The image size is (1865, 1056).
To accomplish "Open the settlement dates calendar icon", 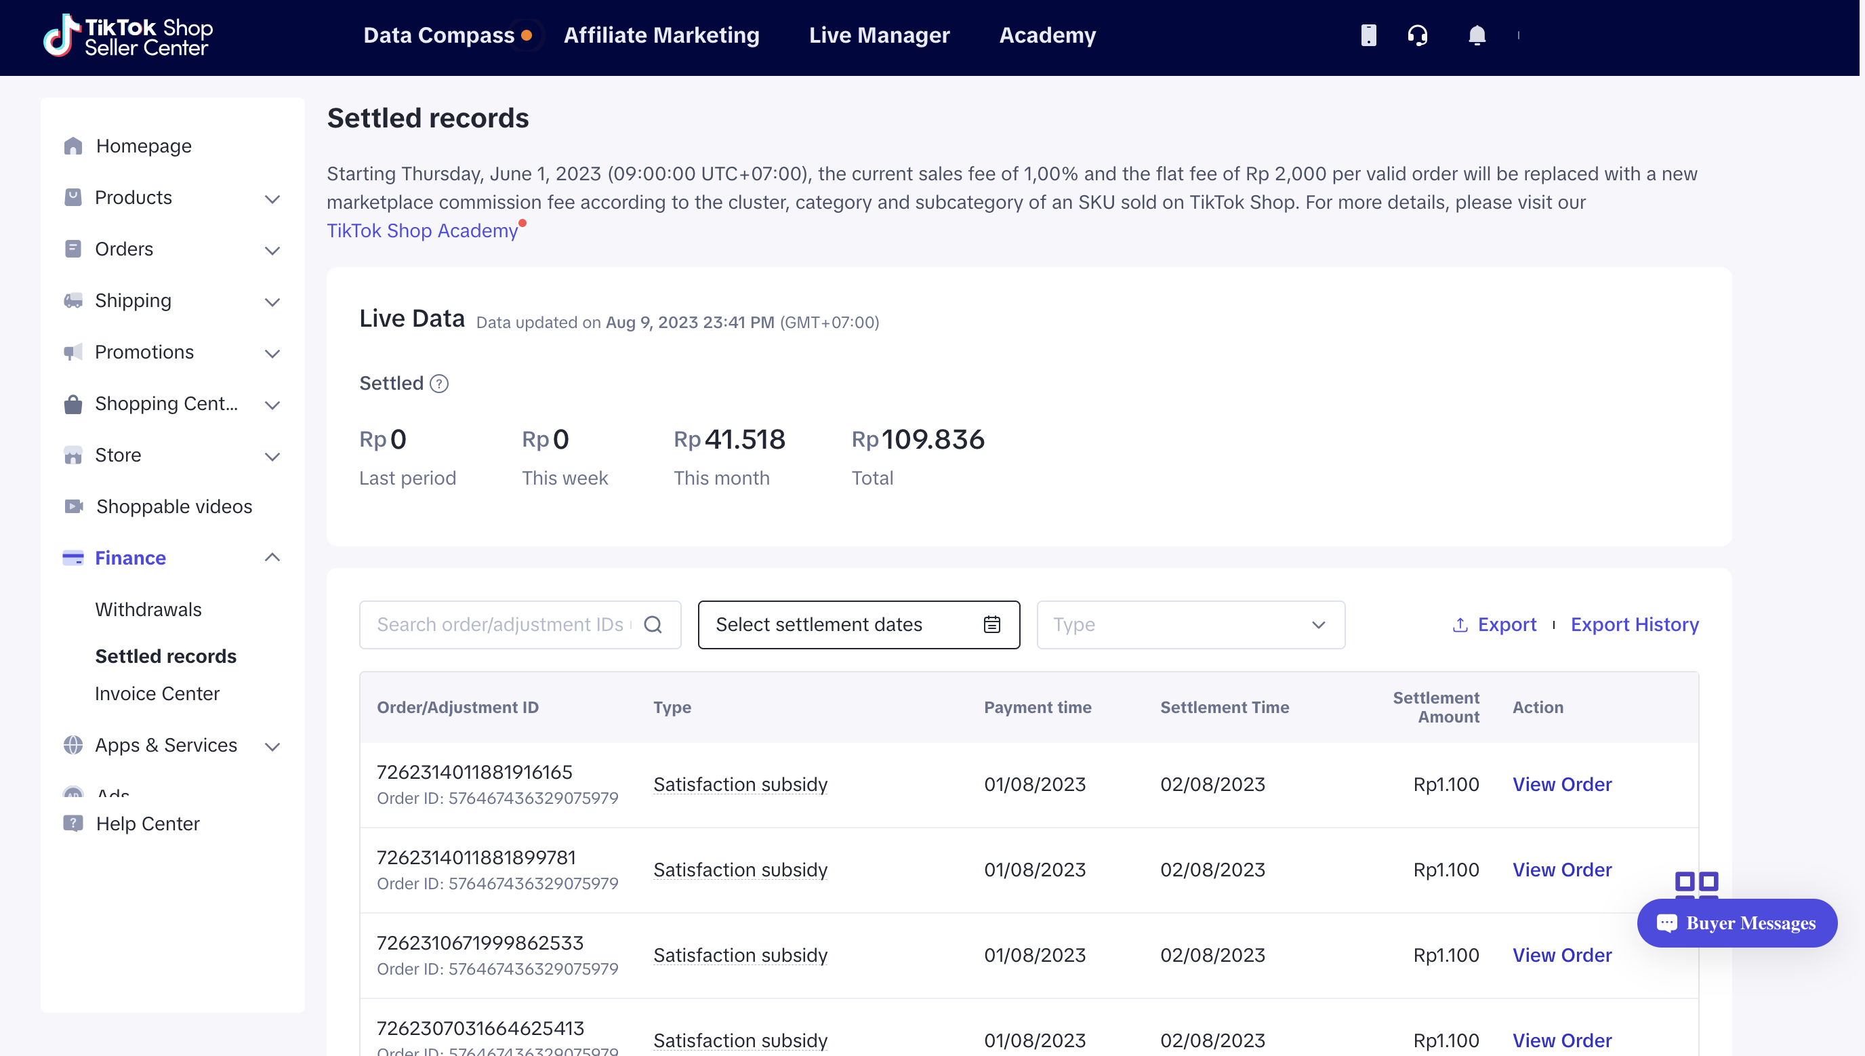I will [991, 624].
